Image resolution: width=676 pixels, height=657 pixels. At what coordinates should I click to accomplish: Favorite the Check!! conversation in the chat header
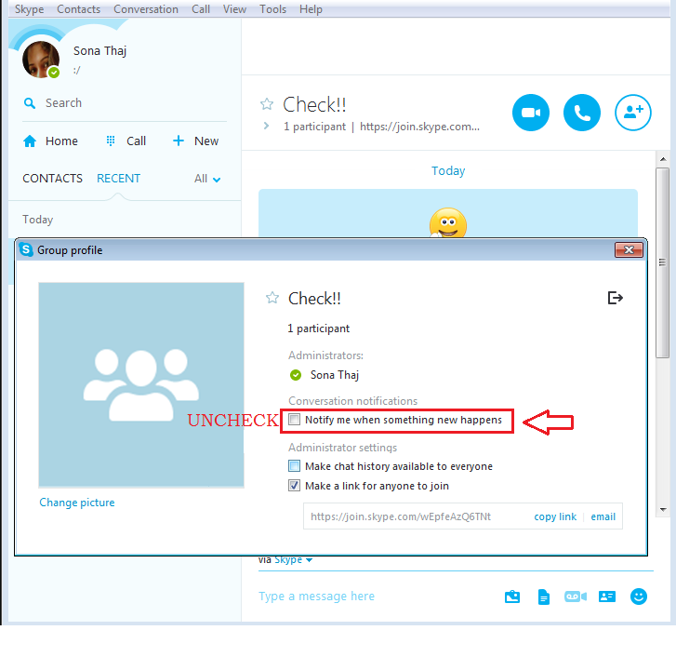tap(267, 104)
